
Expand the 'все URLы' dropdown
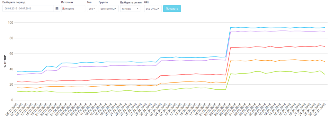pos(153,9)
